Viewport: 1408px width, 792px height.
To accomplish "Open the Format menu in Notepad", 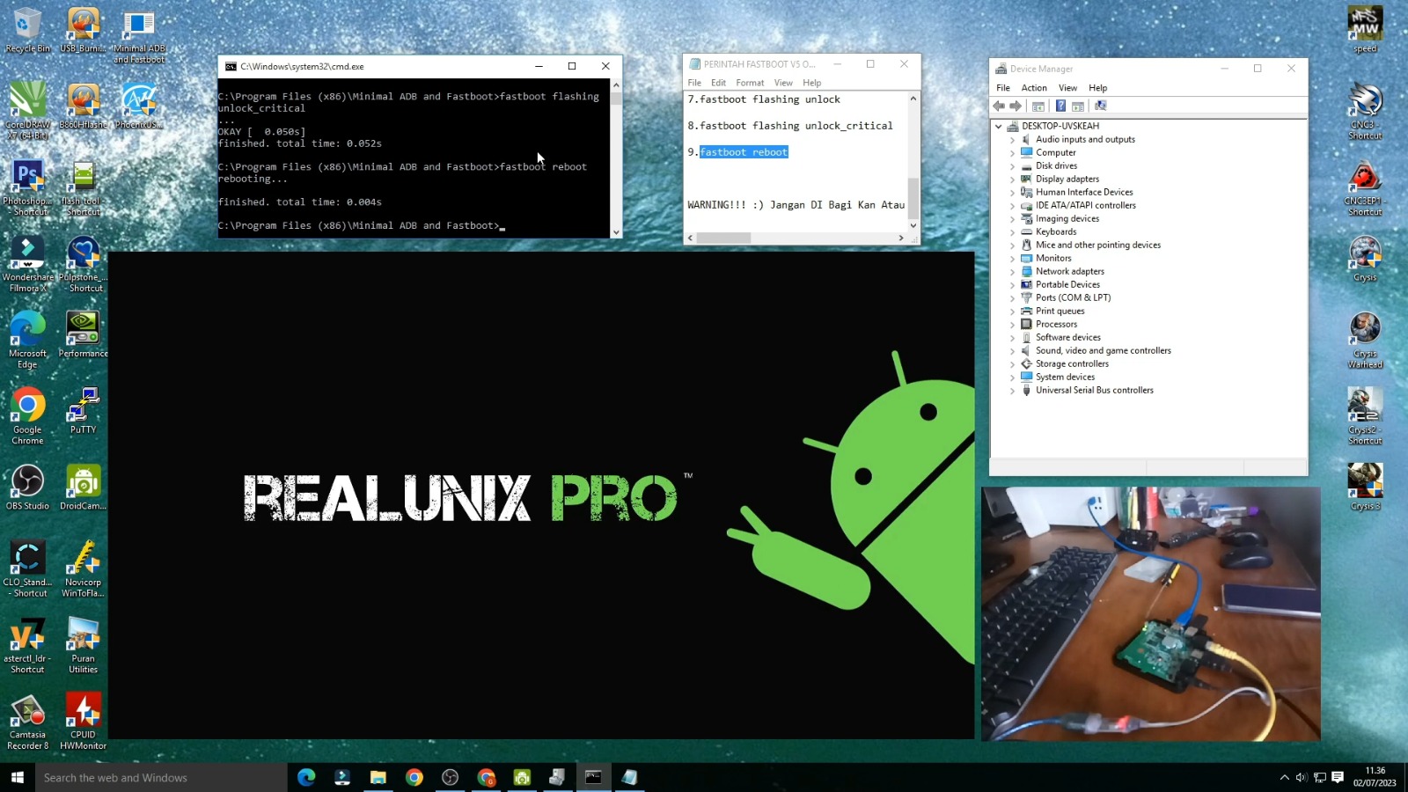I will pos(750,83).
